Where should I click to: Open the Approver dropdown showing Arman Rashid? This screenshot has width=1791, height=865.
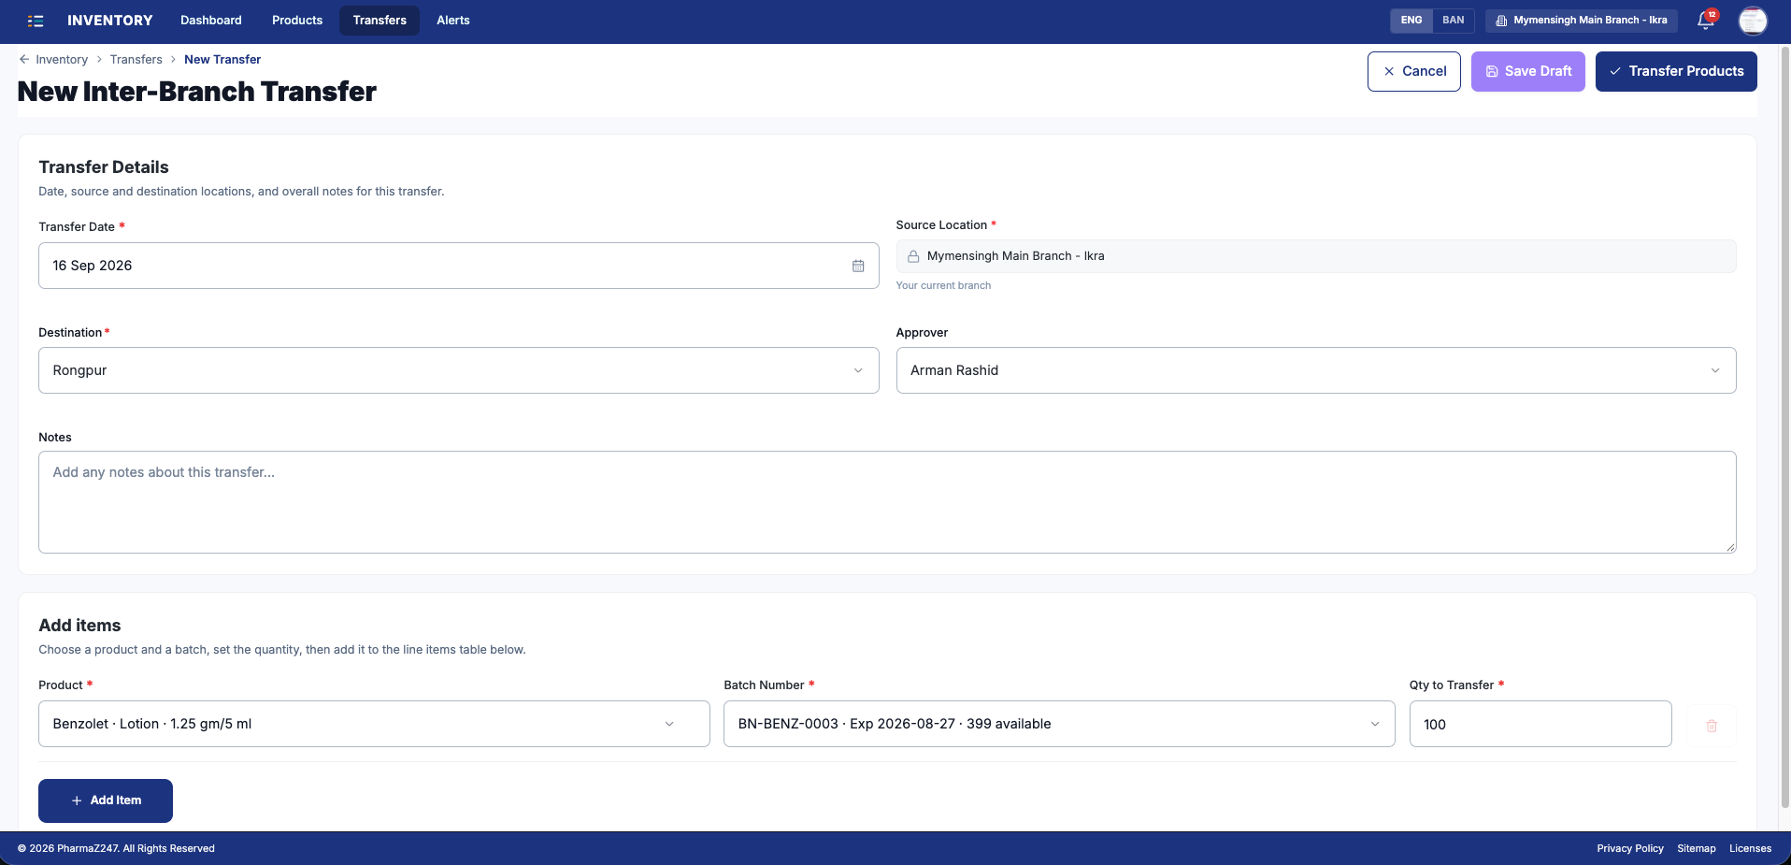1316,370
